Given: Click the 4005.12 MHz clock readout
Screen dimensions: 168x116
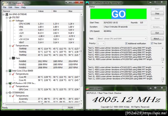Looking at the screenshot, I should (x=127, y=100).
